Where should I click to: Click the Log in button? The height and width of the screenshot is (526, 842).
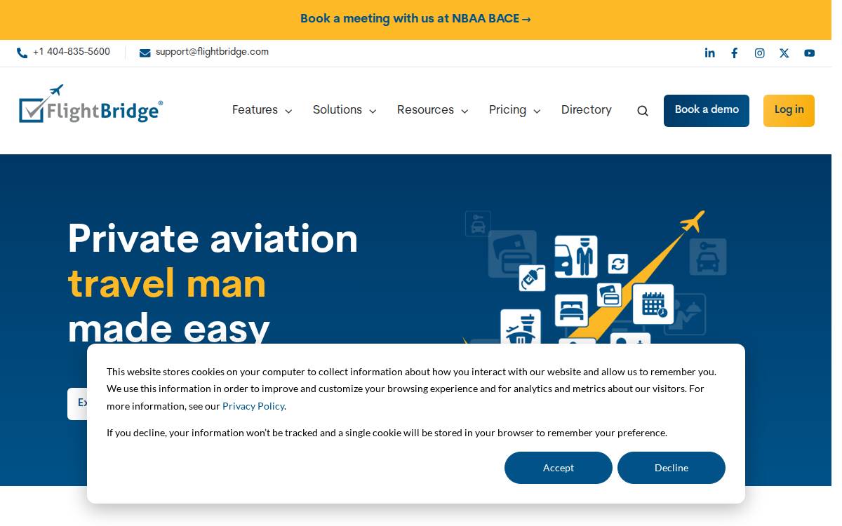789,111
